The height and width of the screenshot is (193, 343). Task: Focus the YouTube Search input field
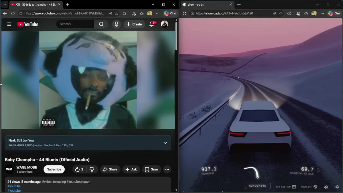point(75,24)
